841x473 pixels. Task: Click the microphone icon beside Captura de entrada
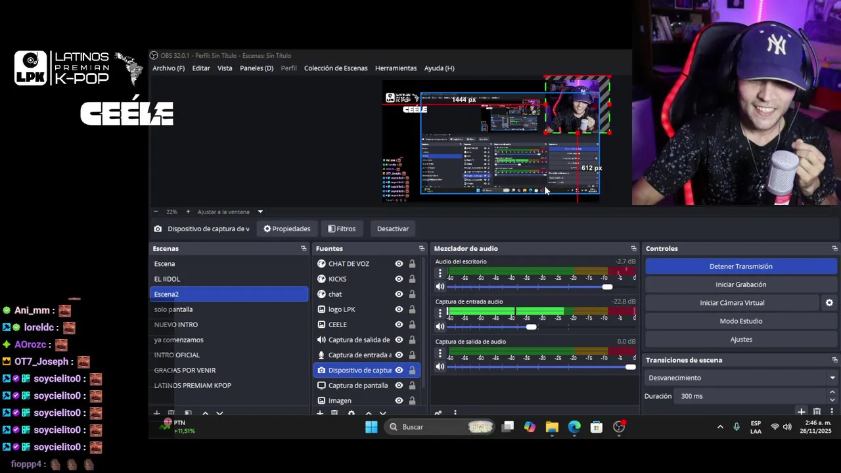(x=321, y=355)
